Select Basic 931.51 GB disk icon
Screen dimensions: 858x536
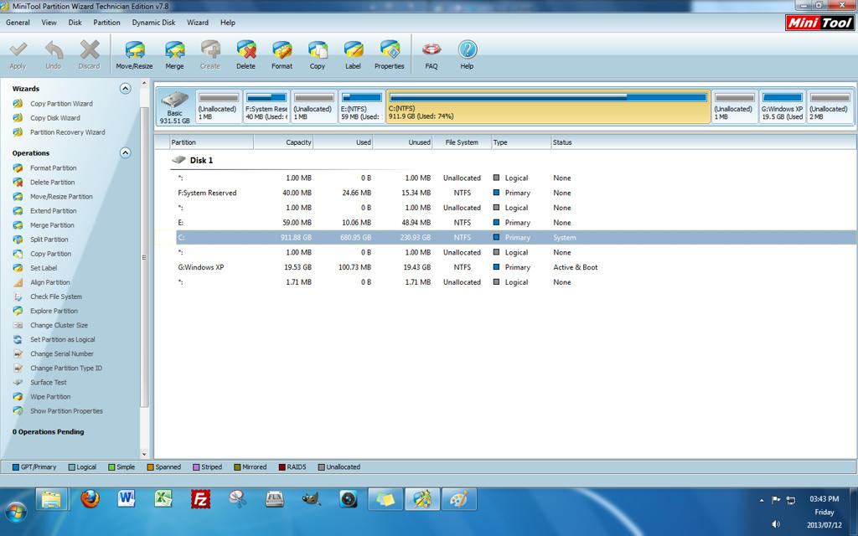(x=174, y=107)
